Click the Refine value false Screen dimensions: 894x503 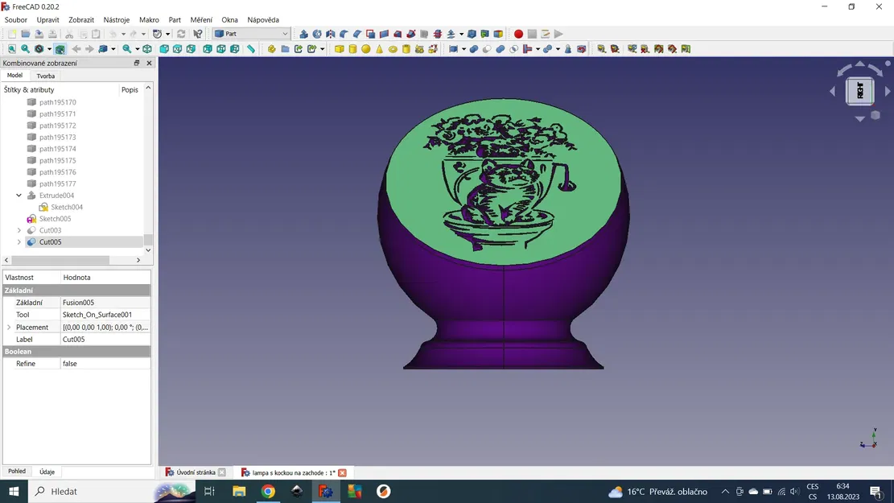click(105, 364)
